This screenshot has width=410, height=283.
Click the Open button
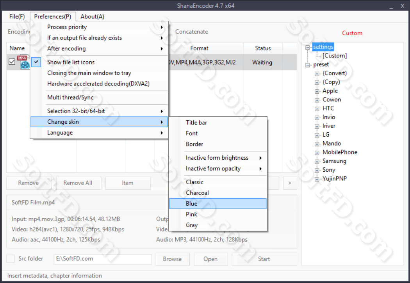(210, 259)
